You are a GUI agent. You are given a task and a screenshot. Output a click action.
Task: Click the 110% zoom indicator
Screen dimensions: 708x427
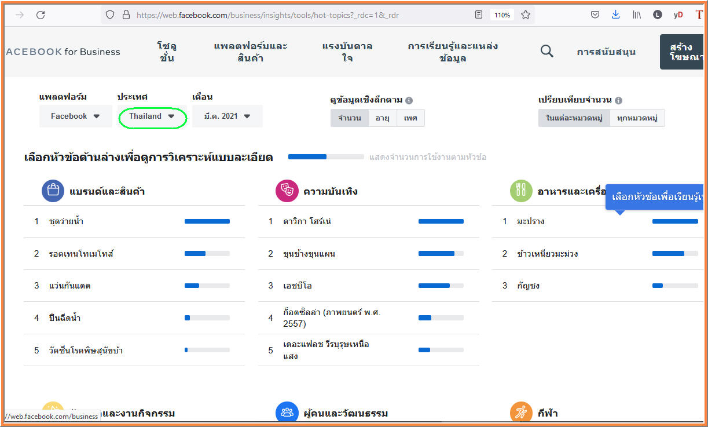(501, 15)
